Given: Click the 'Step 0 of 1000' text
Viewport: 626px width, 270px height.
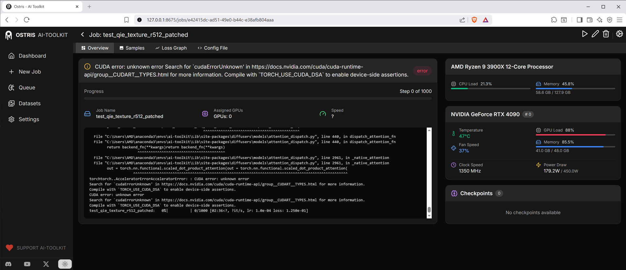Looking at the screenshot, I should pos(416,91).
